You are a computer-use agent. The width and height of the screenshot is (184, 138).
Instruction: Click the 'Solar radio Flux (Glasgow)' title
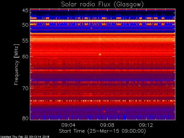click(102, 5)
